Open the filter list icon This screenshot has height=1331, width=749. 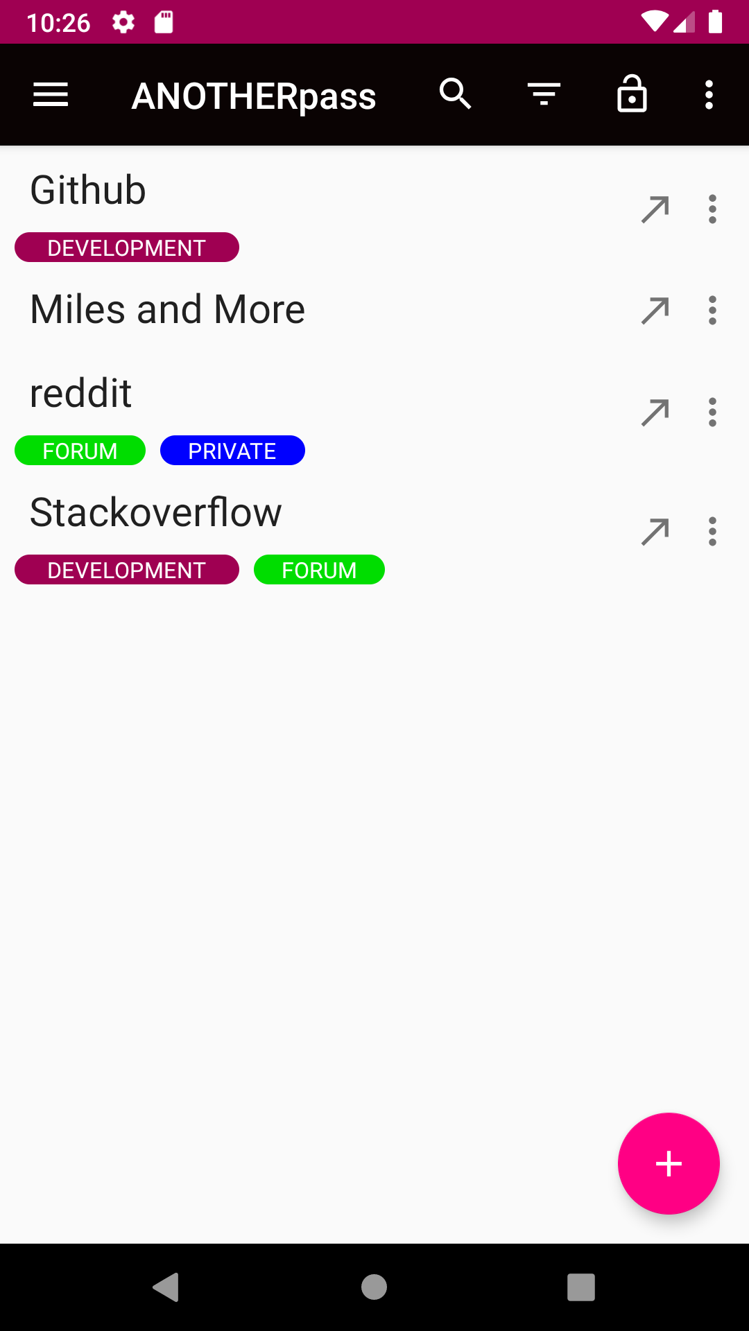point(544,94)
